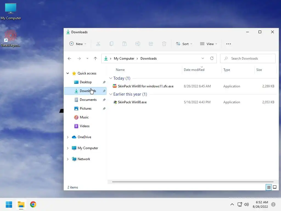Switch to details view layout icon
The image size is (281, 211).
click(269, 187)
